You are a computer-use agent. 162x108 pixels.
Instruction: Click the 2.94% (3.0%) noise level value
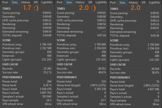pos(98,85)
